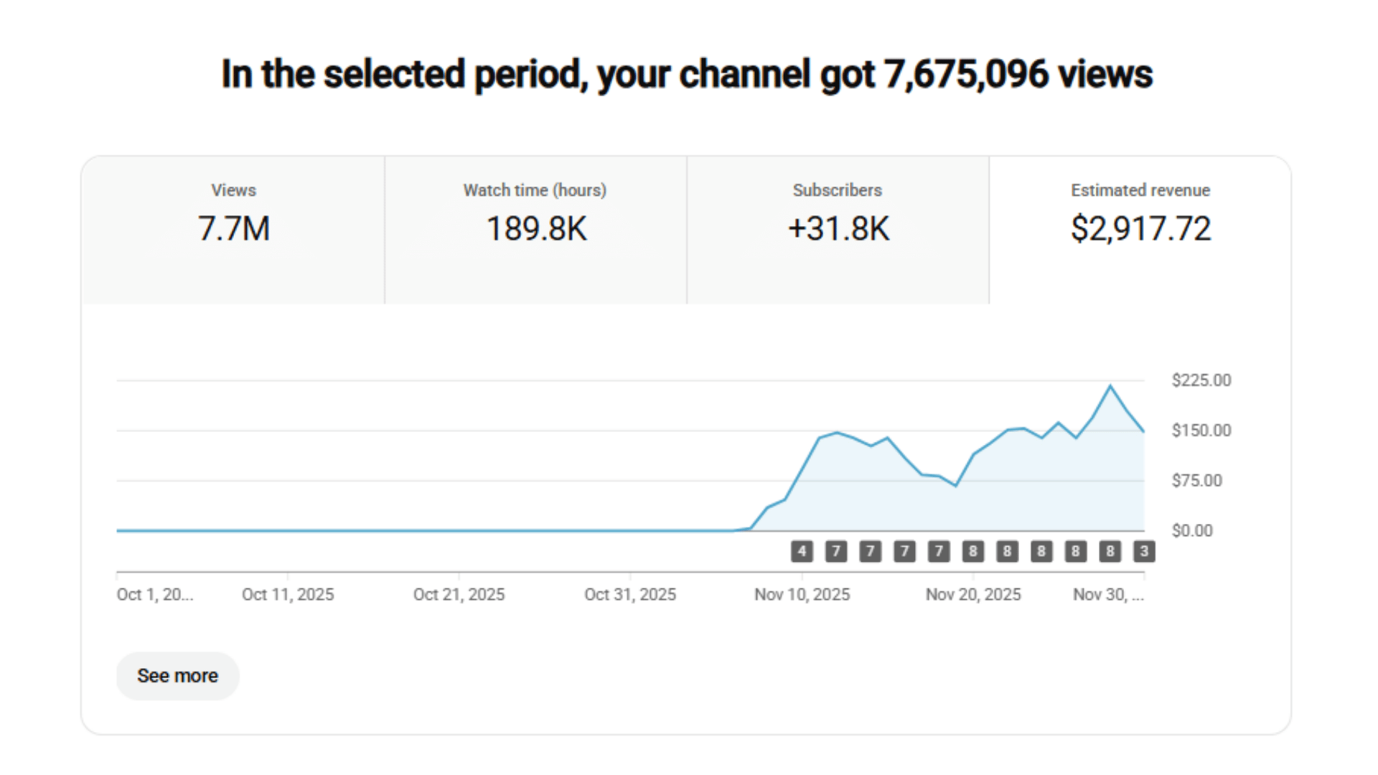Click the chart line's lowest dip after mid-November
The width and height of the screenshot is (1378, 775).
point(955,486)
